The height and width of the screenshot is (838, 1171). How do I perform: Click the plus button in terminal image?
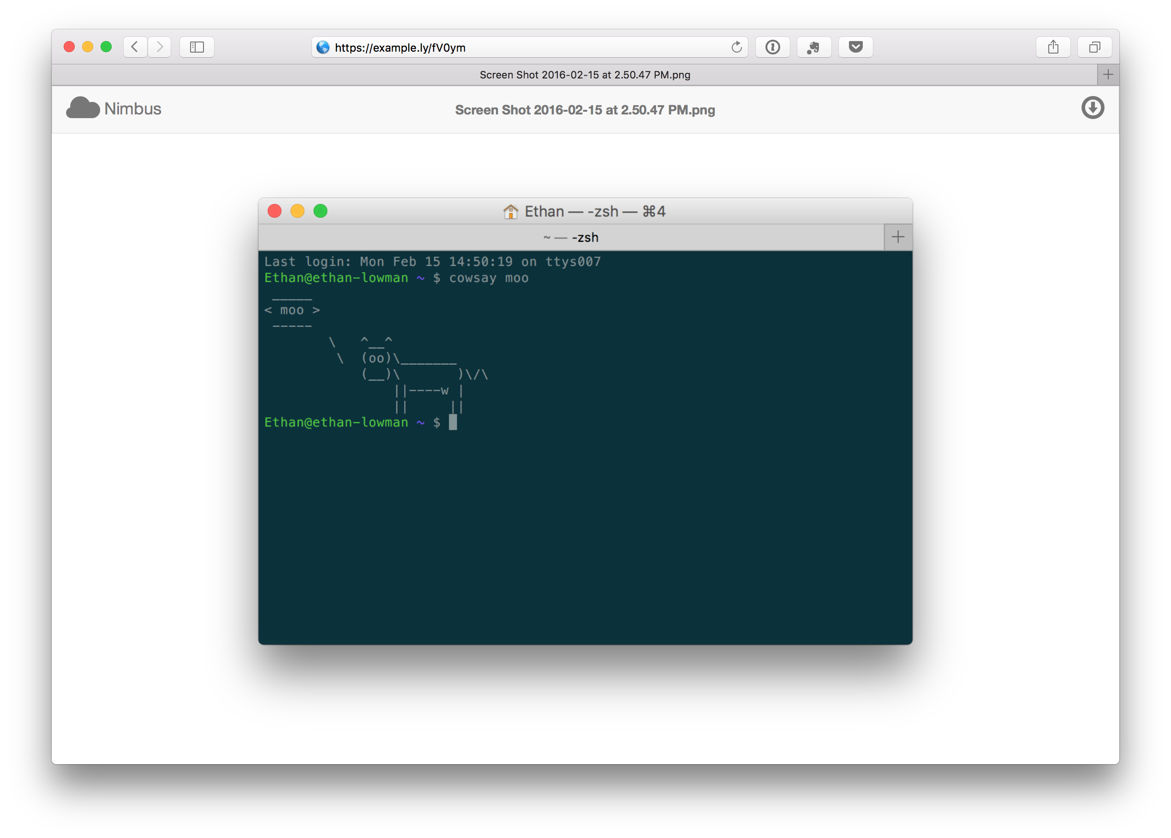[897, 237]
